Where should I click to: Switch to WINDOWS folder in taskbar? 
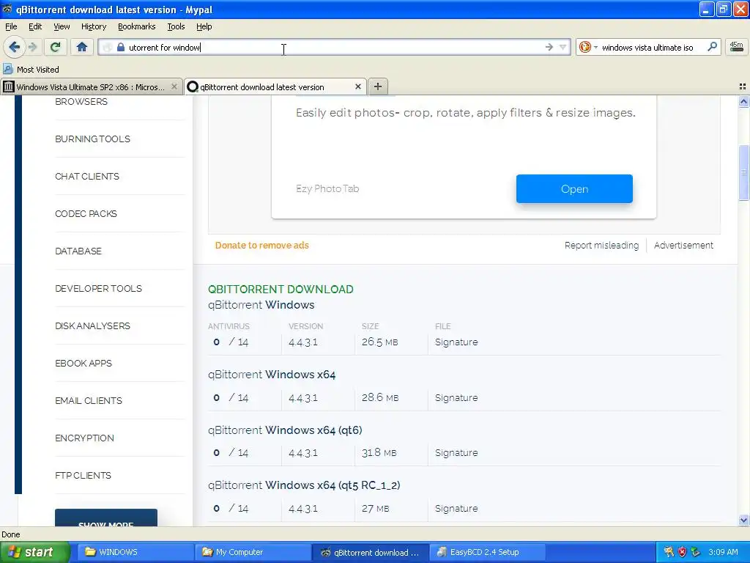(x=134, y=552)
